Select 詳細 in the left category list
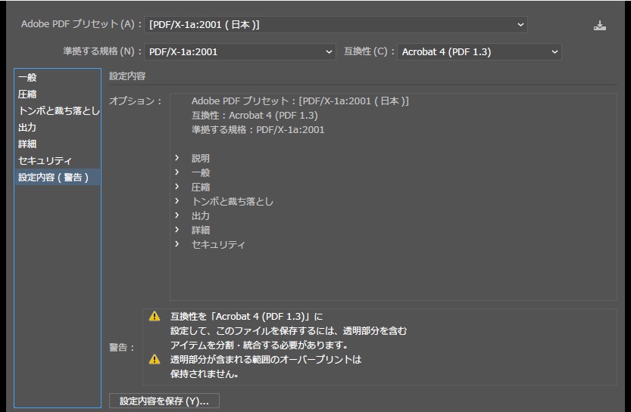 click(58, 144)
